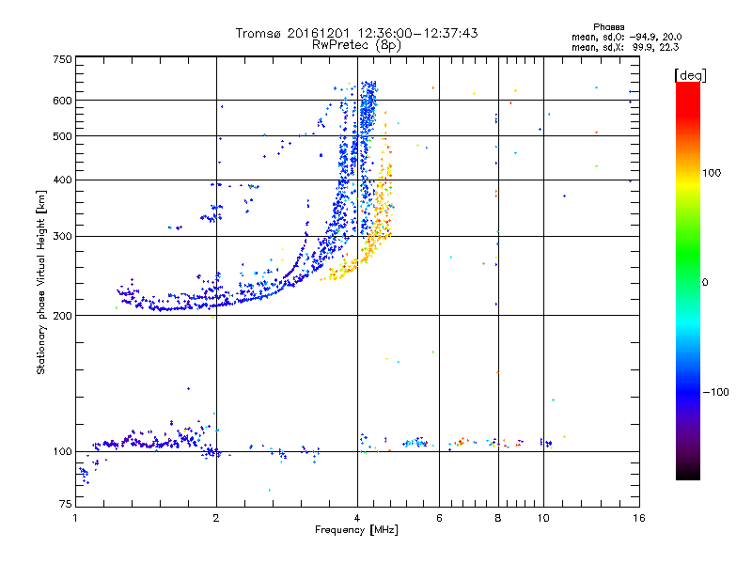
Task: Click the y-axis '600' tick label
Action: 62,101
